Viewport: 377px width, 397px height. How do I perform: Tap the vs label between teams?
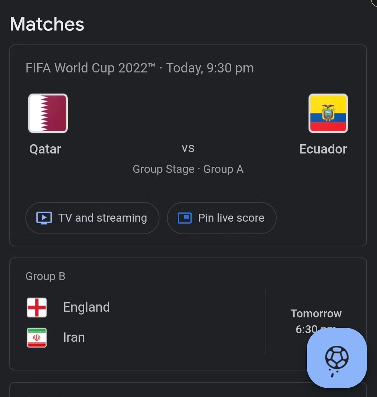[188, 148]
